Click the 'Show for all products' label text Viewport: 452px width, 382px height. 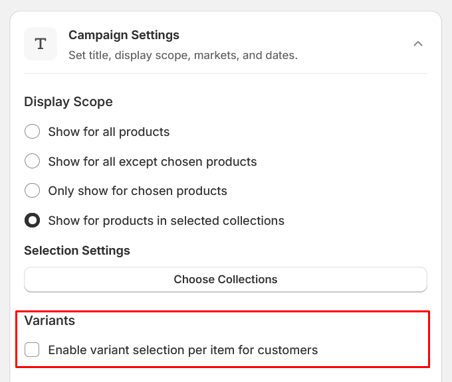[109, 132]
